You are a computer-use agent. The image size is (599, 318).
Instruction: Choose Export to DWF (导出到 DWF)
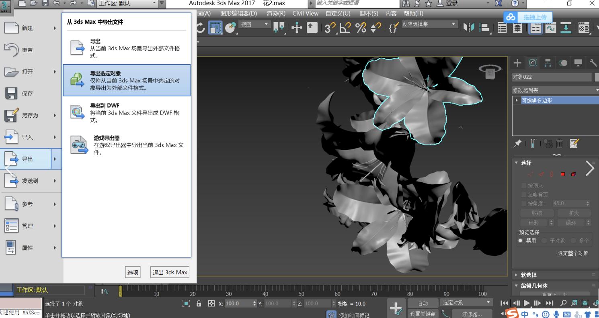(x=127, y=112)
